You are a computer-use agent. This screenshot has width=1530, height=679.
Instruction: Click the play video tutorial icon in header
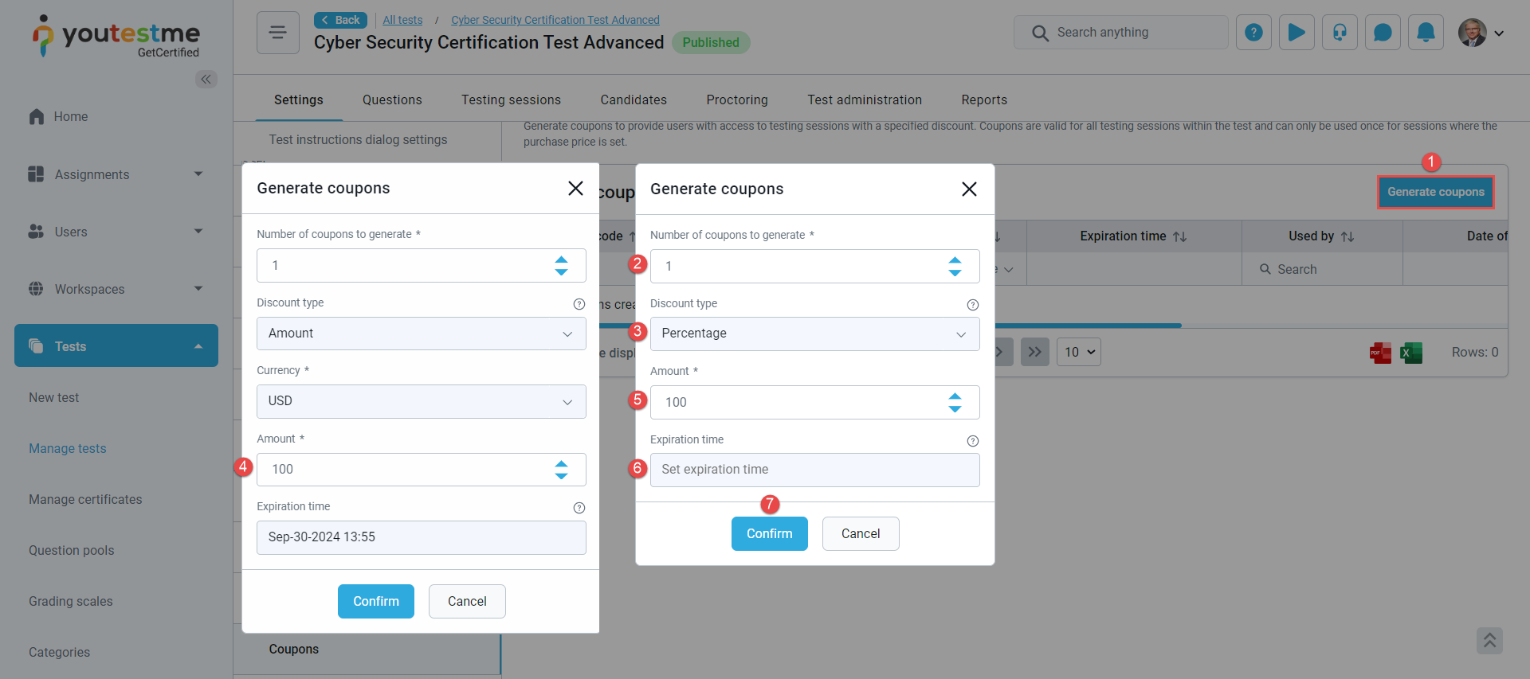1297,33
